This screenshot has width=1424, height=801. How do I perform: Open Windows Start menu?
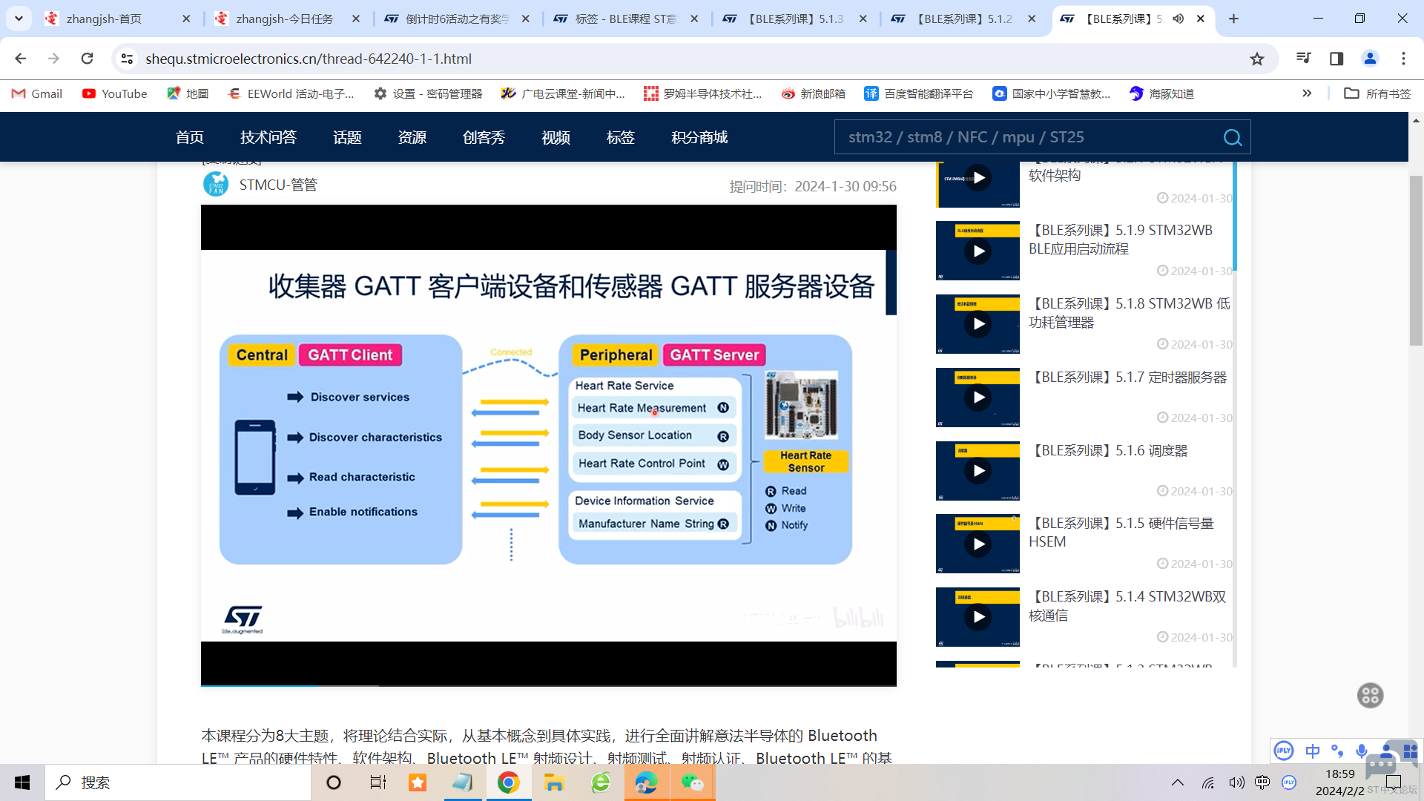(x=22, y=782)
